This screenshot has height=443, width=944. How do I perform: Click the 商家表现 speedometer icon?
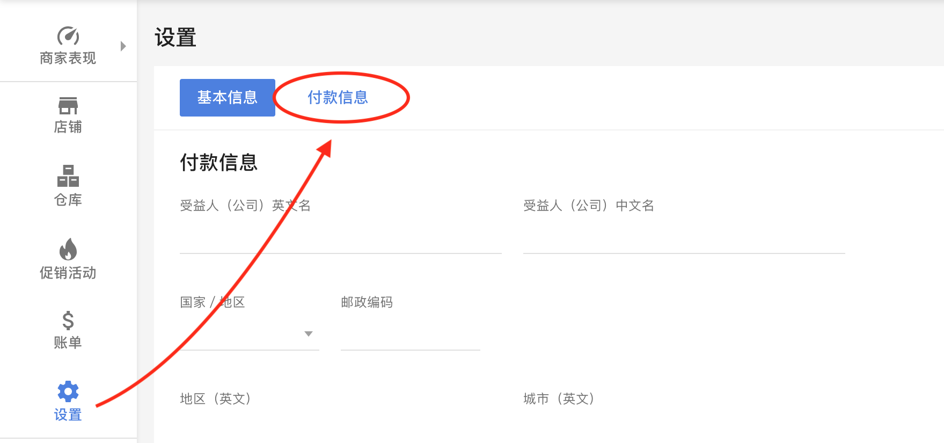[68, 36]
